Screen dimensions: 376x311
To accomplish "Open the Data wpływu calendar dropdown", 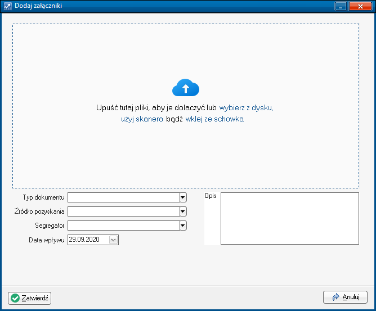I will (x=114, y=240).
